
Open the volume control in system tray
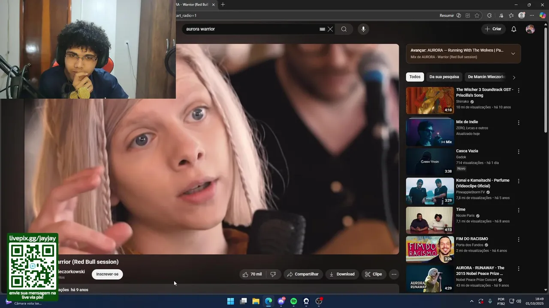(x=519, y=301)
